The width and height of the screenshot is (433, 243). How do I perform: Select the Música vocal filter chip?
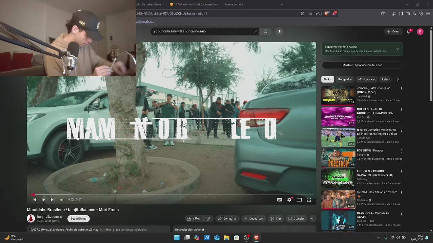pyautogui.click(x=367, y=79)
